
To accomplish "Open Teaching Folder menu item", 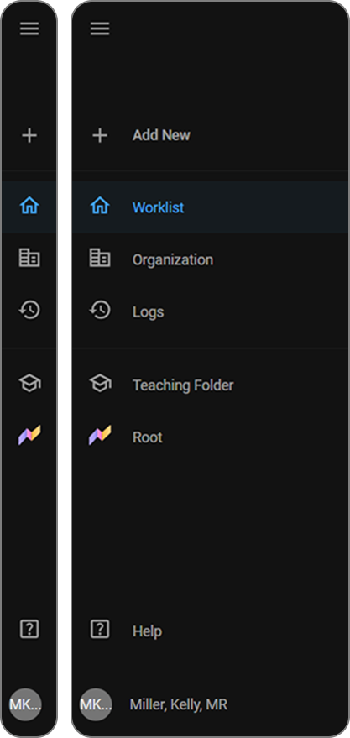I will click(211, 385).
